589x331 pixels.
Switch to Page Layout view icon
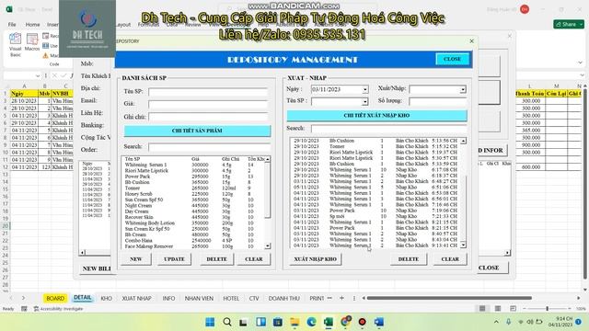tap(498, 309)
